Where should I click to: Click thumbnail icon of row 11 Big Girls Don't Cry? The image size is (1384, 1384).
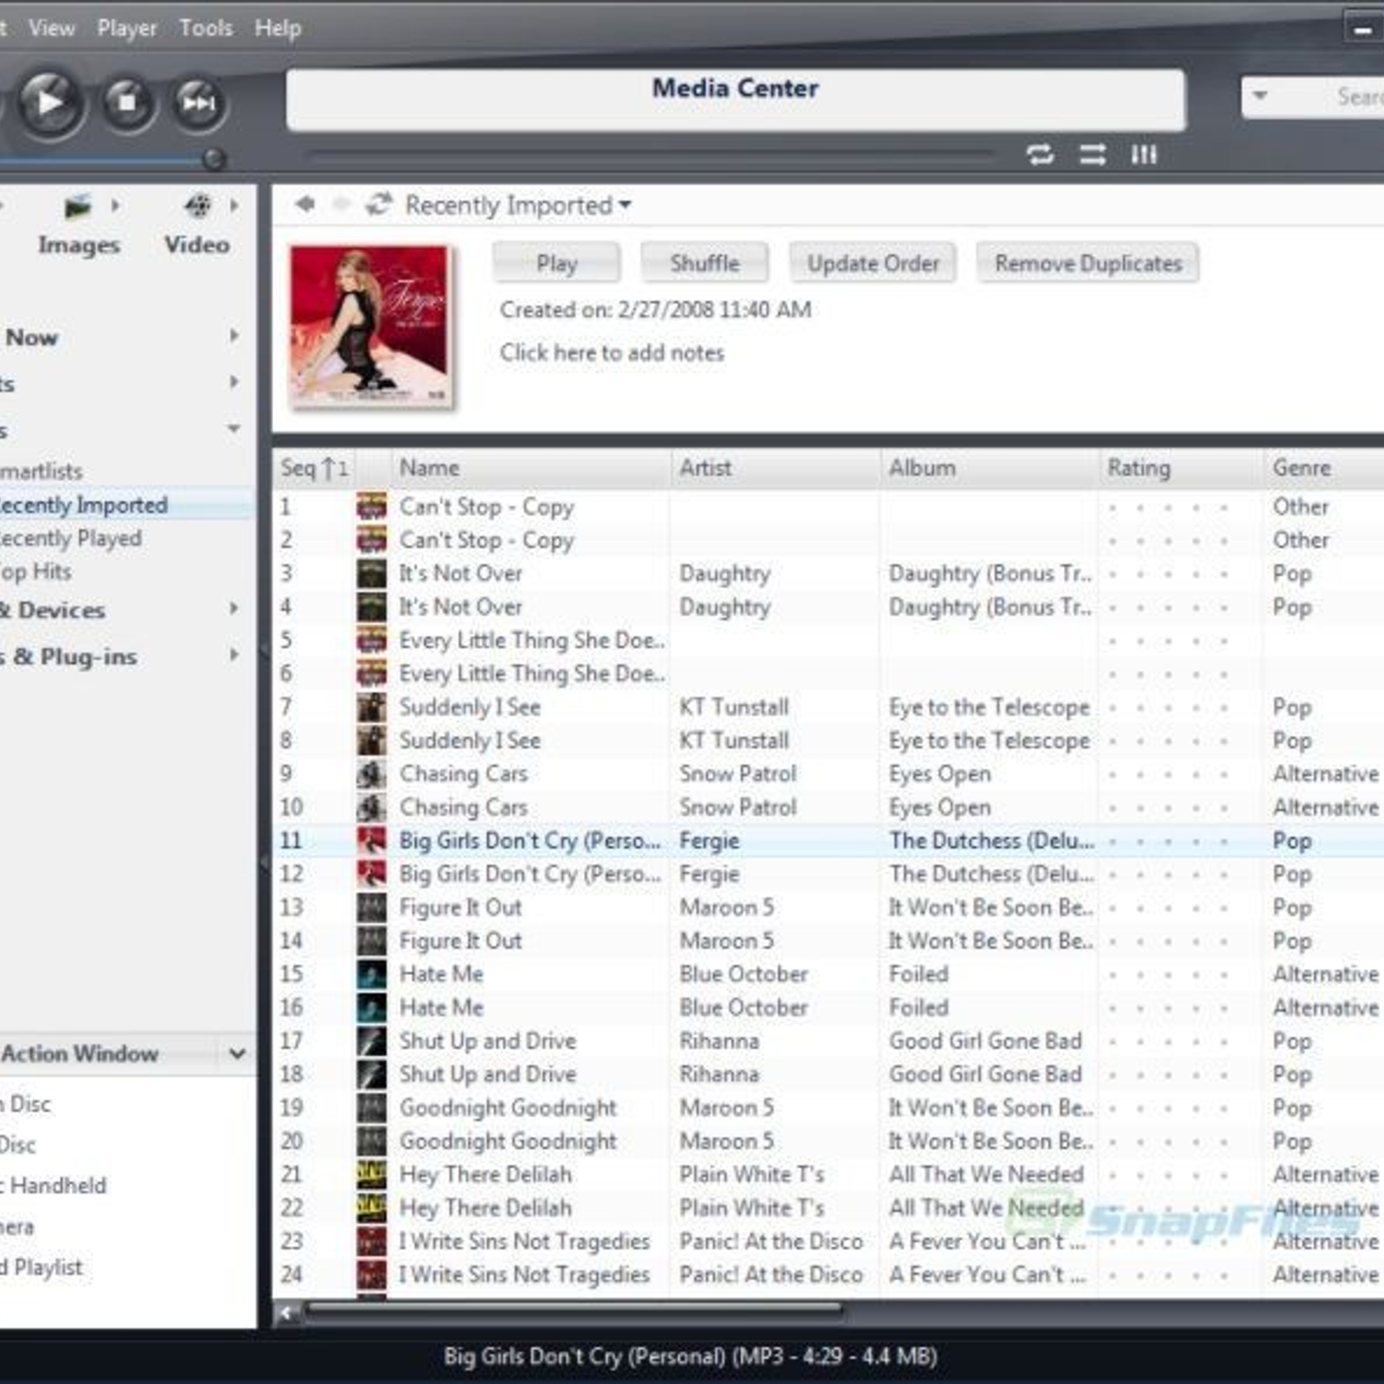coord(372,840)
